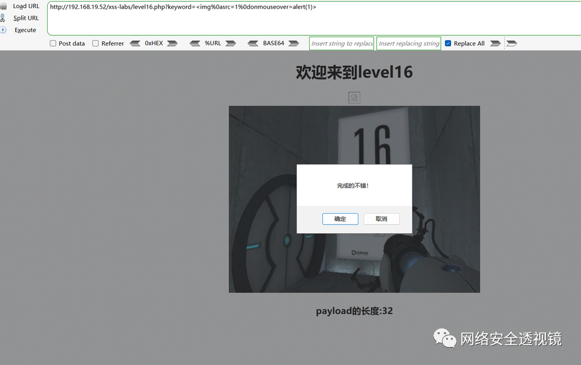This screenshot has width=581, height=365.
Task: Click right arrow after 0xHEX to encode
Action: click(173, 44)
